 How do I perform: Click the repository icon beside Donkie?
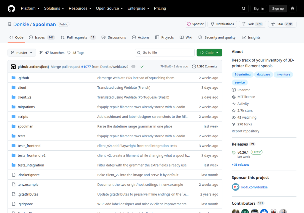(9, 24)
